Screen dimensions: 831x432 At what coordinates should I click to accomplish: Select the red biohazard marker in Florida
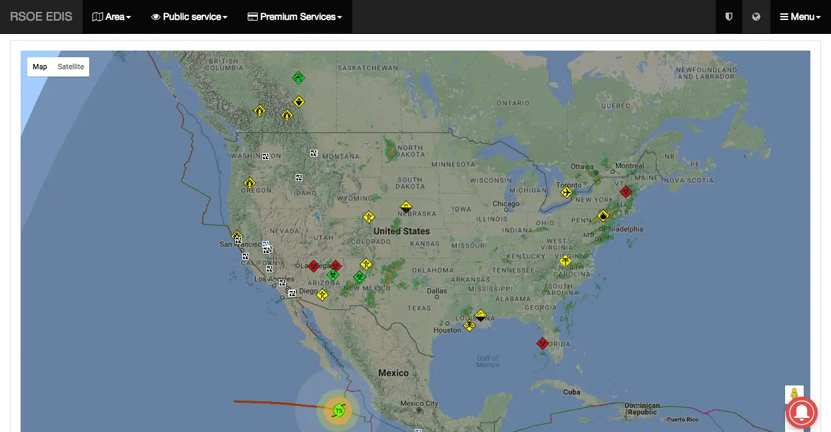point(542,343)
